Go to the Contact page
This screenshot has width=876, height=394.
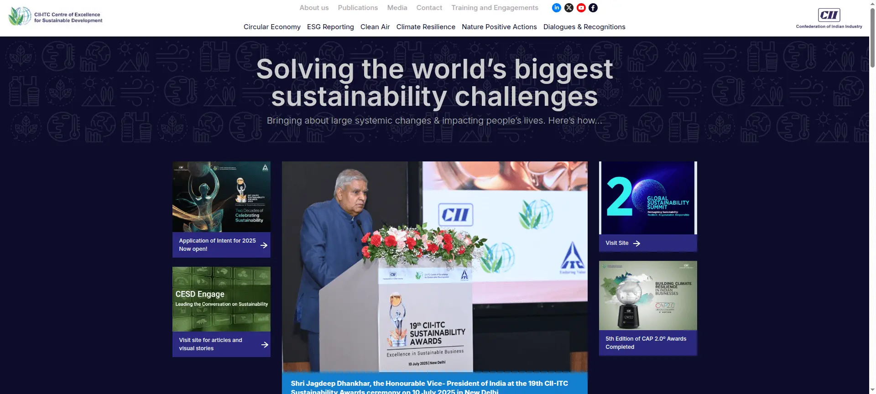(429, 8)
